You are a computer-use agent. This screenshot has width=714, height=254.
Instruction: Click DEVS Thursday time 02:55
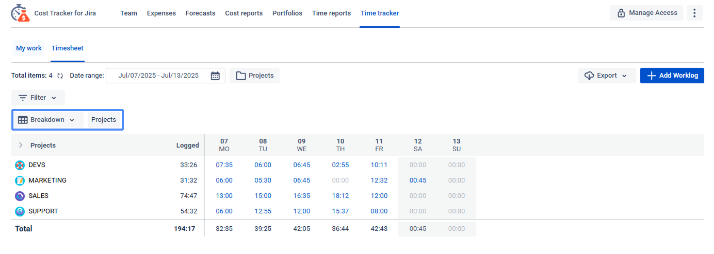coord(340,165)
